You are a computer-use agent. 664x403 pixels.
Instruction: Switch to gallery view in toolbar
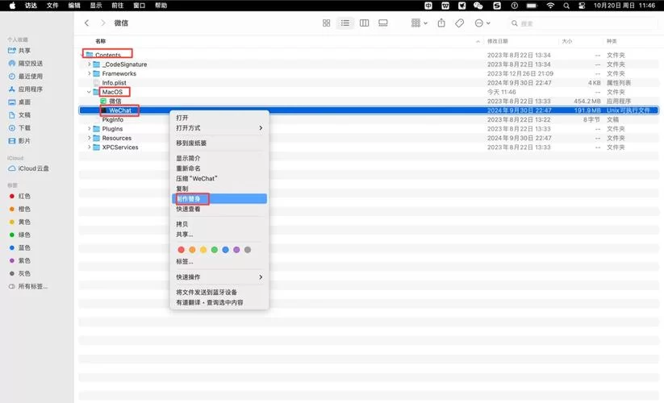click(382, 23)
